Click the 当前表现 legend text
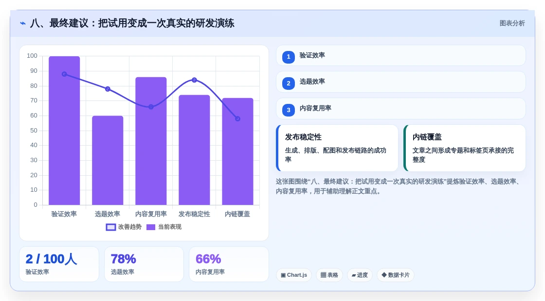The width and height of the screenshot is (545, 301). [170, 227]
